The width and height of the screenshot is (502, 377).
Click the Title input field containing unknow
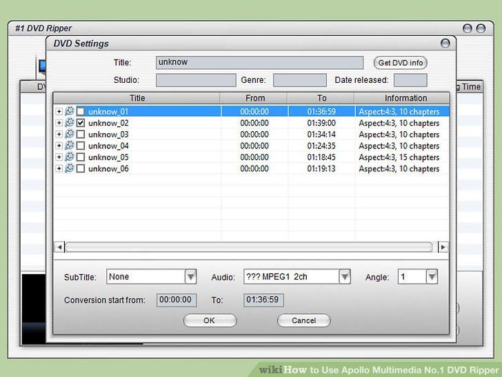coord(260,63)
